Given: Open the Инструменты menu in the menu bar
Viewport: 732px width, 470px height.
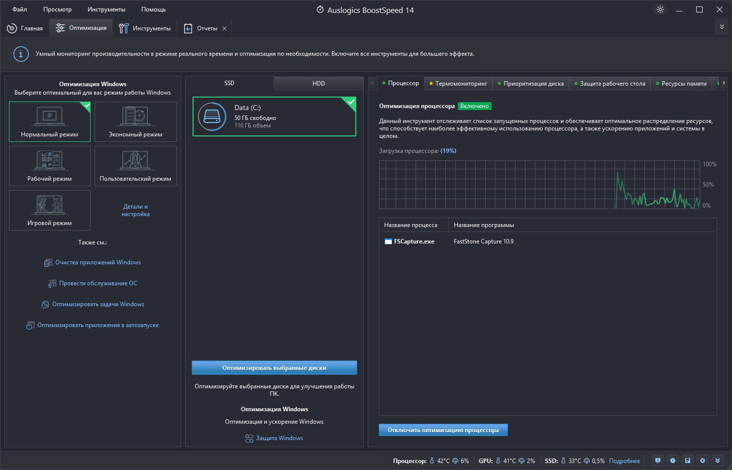Looking at the screenshot, I should pos(106,9).
